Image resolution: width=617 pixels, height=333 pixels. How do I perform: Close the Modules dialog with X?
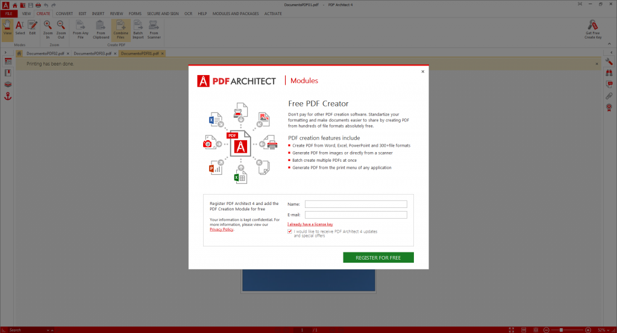tap(423, 72)
